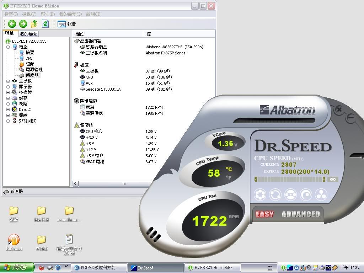Select the EVEREST v2.00.333 root node
This screenshot has width=364, height=273.
[29, 41]
